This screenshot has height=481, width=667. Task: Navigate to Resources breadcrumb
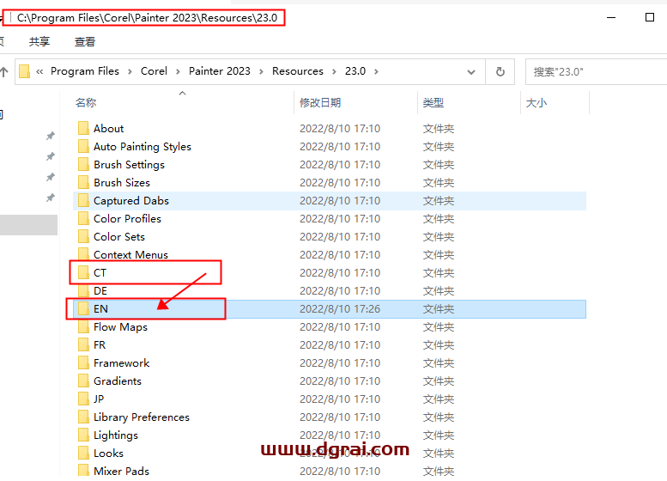[x=298, y=71]
